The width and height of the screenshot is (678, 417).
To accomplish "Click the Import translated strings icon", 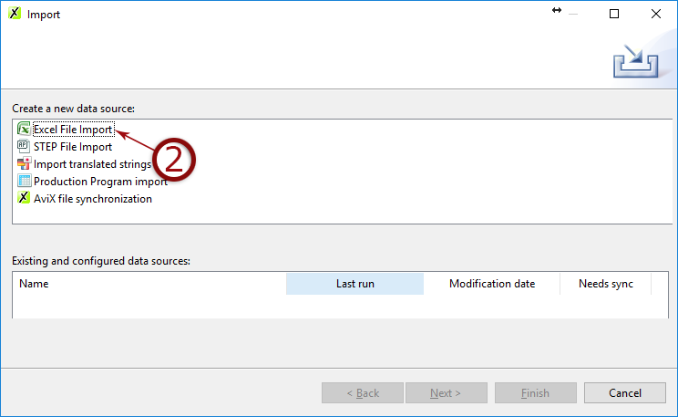I will pyautogui.click(x=25, y=164).
